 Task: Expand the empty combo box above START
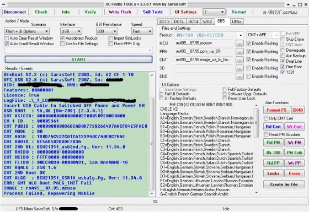click(78, 51)
